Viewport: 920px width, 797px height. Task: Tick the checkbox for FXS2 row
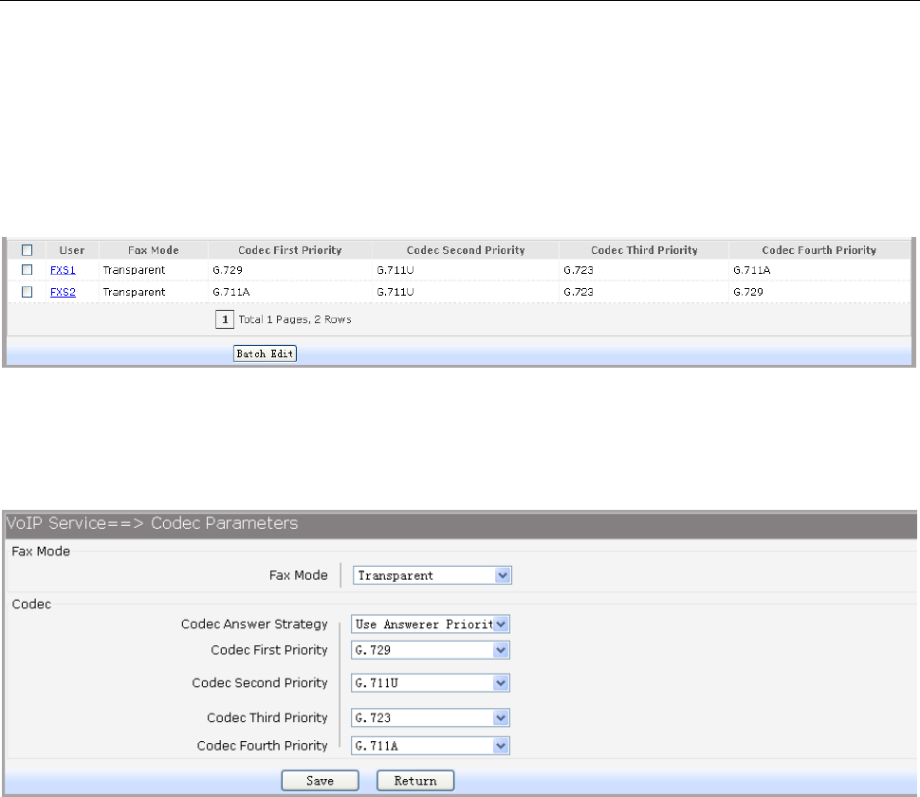tap(27, 292)
